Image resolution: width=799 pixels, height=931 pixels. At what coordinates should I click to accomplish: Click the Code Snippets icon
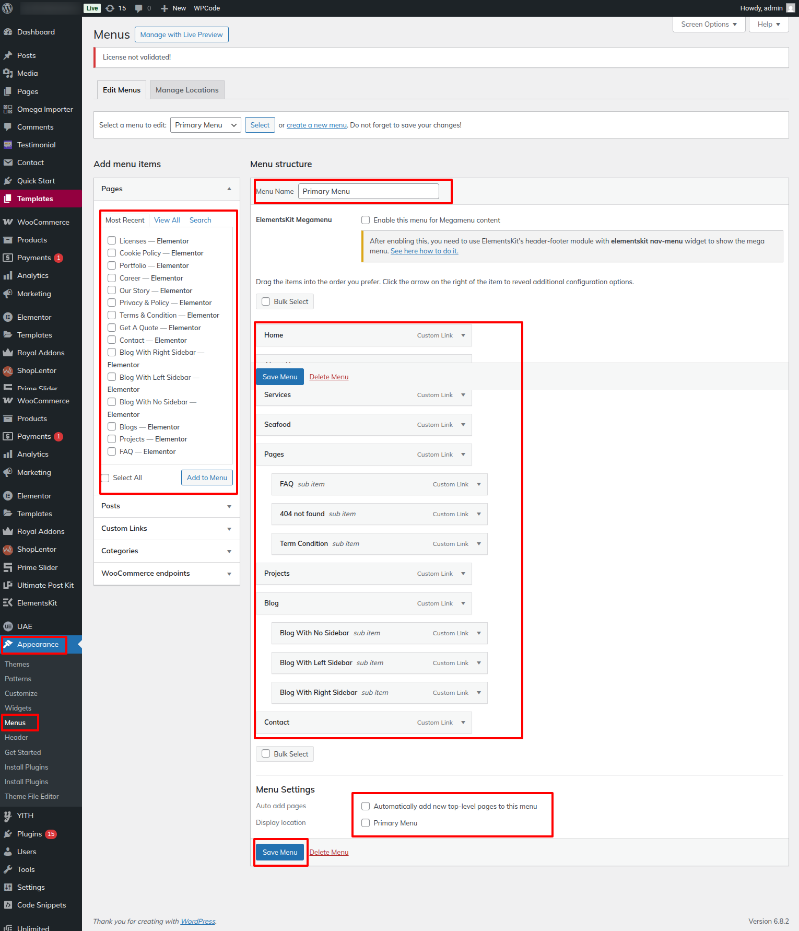coord(8,905)
